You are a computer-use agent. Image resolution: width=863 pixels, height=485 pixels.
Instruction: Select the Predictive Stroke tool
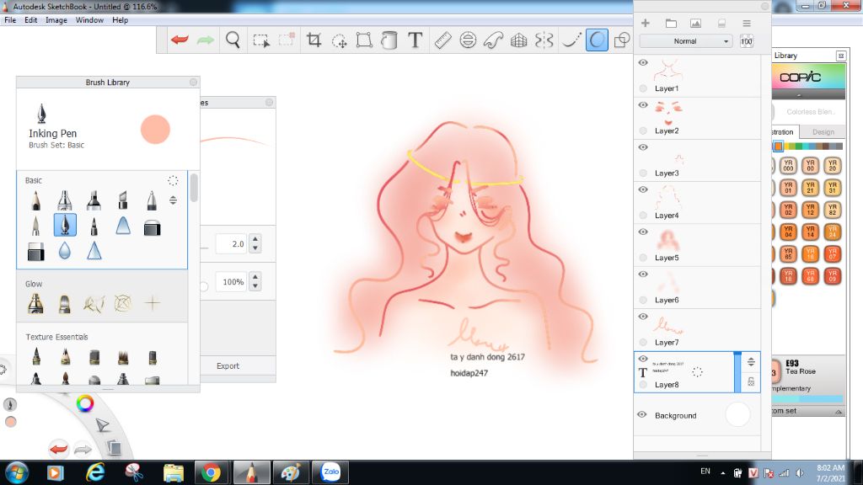597,40
